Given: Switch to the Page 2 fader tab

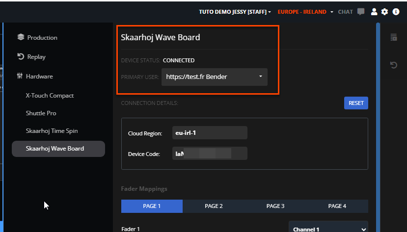Looking at the screenshot, I should point(214,206).
